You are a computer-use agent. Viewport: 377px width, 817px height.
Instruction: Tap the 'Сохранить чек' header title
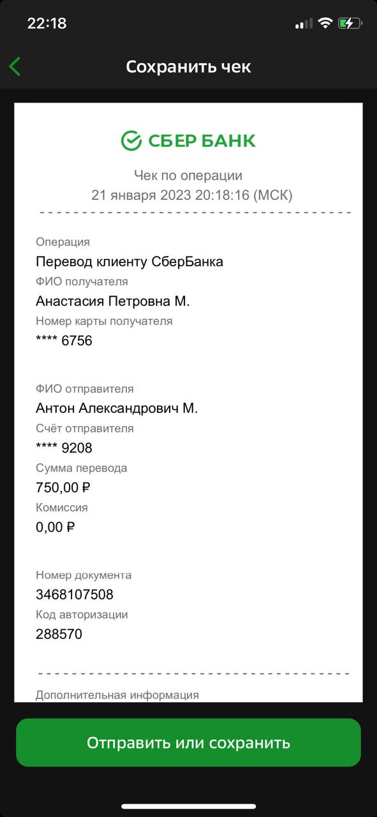[189, 66]
